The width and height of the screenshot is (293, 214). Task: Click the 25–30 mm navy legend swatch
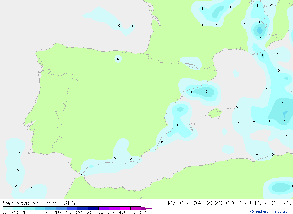point(93,208)
